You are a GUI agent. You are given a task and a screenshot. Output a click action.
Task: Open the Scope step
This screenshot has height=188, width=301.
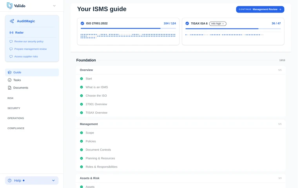[x=90, y=133]
